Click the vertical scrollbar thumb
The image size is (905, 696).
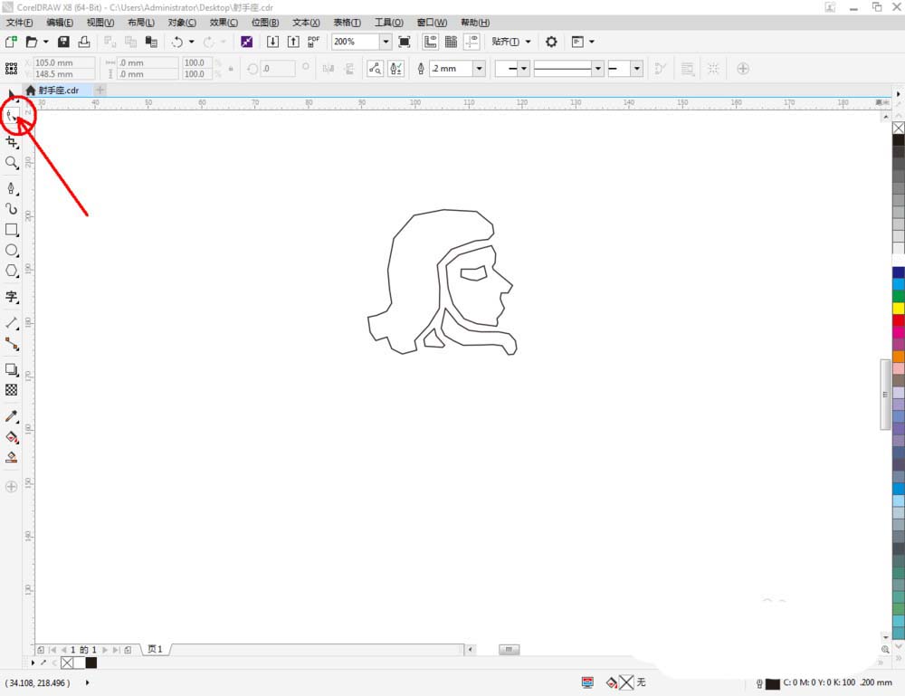(885, 395)
